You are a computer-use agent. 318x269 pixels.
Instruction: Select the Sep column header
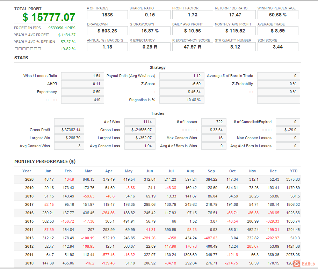coord(211,171)
